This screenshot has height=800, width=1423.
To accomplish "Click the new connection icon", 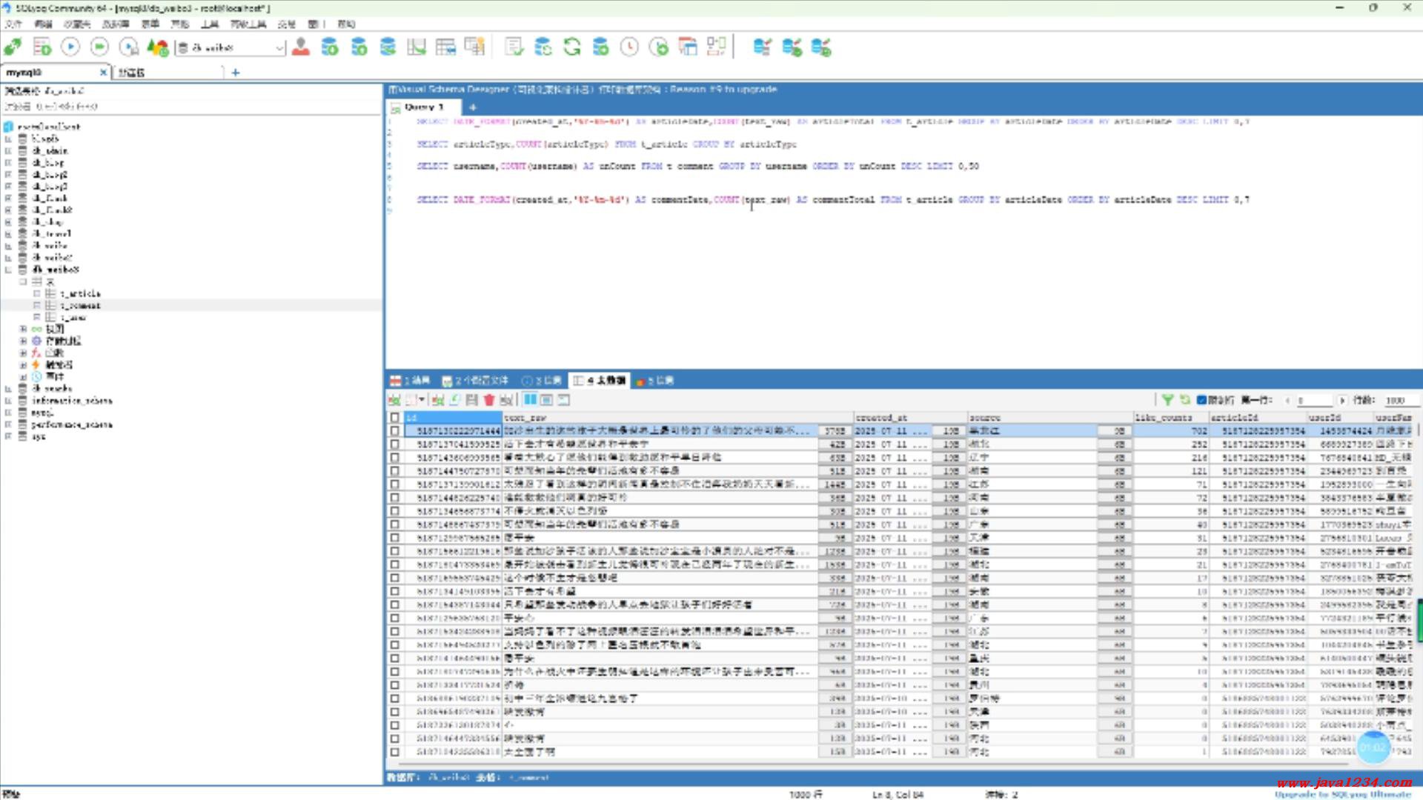I will [x=13, y=47].
